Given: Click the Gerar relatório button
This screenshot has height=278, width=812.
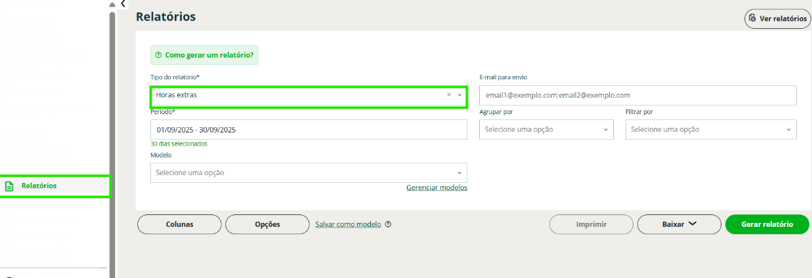Looking at the screenshot, I should (767, 224).
